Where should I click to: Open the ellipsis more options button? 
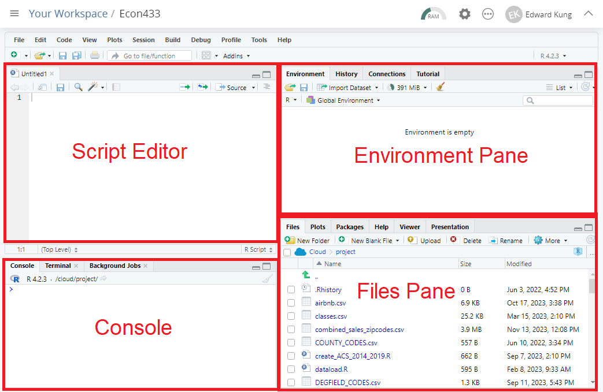tap(487, 14)
